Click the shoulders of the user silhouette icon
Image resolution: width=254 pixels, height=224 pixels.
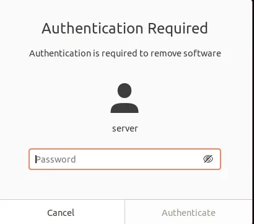coord(125,108)
